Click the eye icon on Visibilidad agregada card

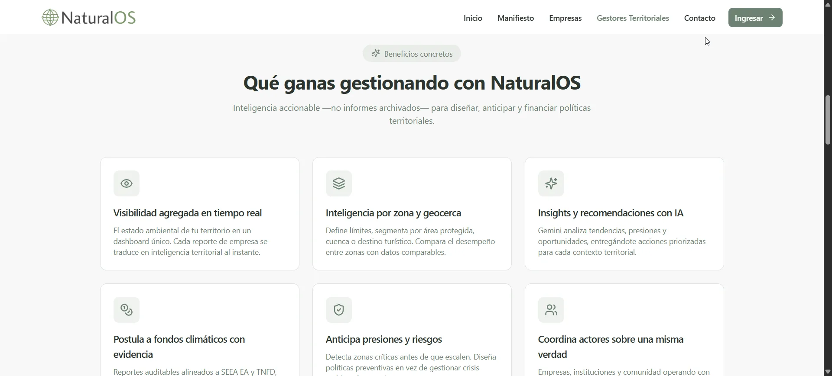[127, 184]
